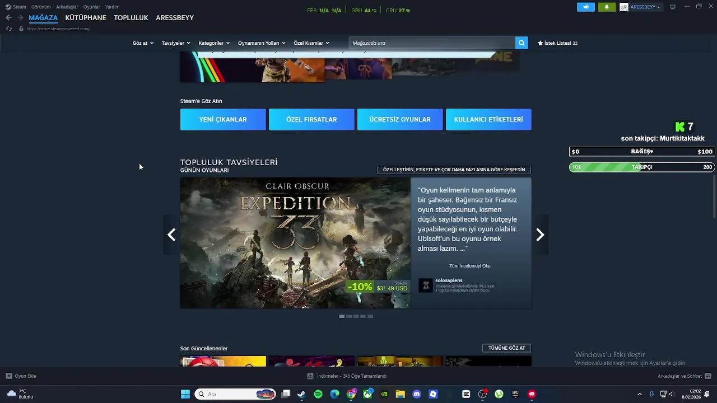Open the İstek Listesi wishlist link
Viewport: 717px width, 403px height.
[557, 43]
